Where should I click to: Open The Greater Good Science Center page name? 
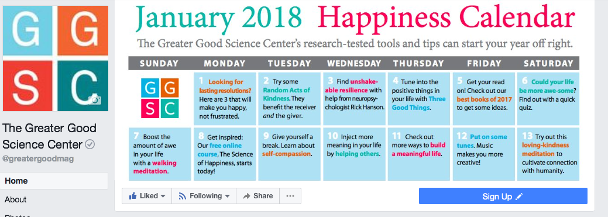[x=49, y=136]
